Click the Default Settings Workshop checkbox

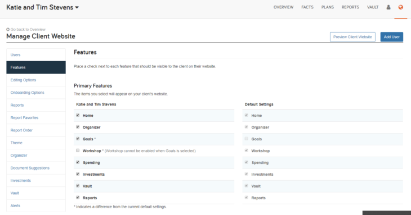coord(247,150)
